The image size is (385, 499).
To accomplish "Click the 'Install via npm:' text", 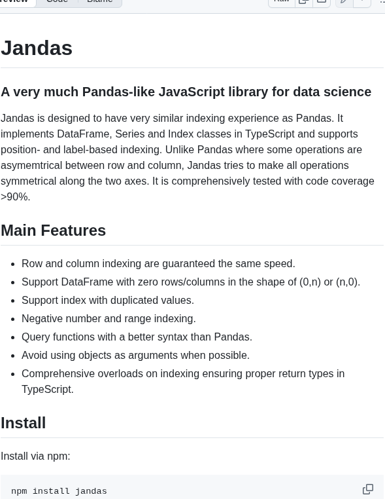I will pyautogui.click(x=35, y=456).
